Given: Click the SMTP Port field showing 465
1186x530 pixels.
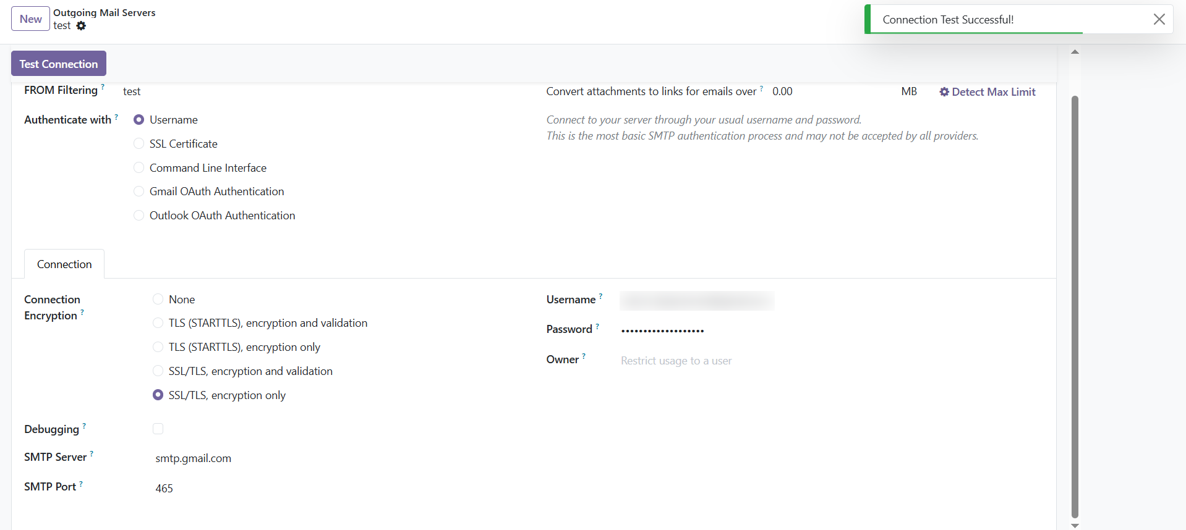Looking at the screenshot, I should tap(247, 489).
